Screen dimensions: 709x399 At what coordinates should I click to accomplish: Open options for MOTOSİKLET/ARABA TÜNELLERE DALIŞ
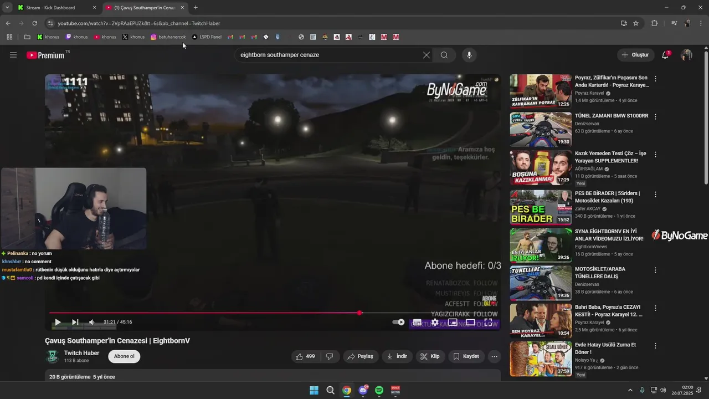click(x=655, y=270)
